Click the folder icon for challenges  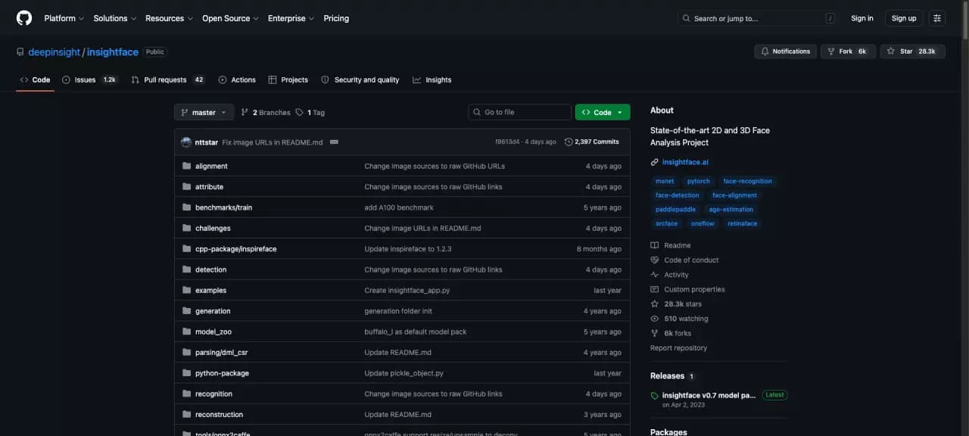(x=186, y=228)
